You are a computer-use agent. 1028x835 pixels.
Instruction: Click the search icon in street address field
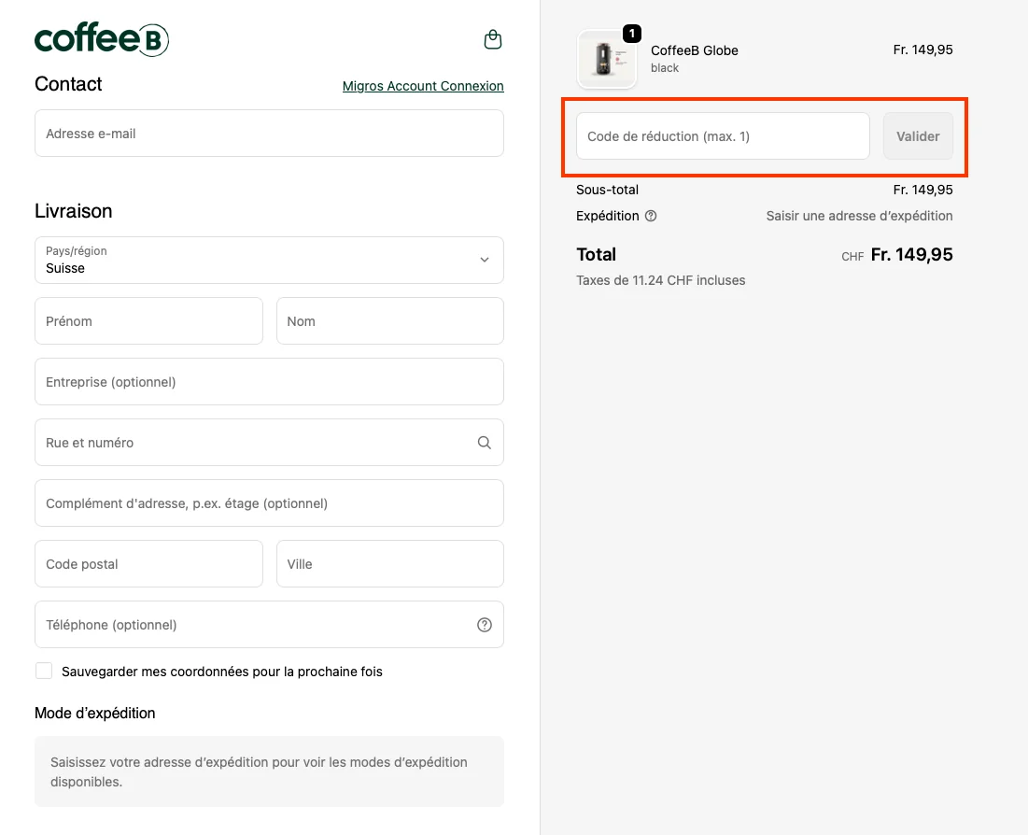484,442
